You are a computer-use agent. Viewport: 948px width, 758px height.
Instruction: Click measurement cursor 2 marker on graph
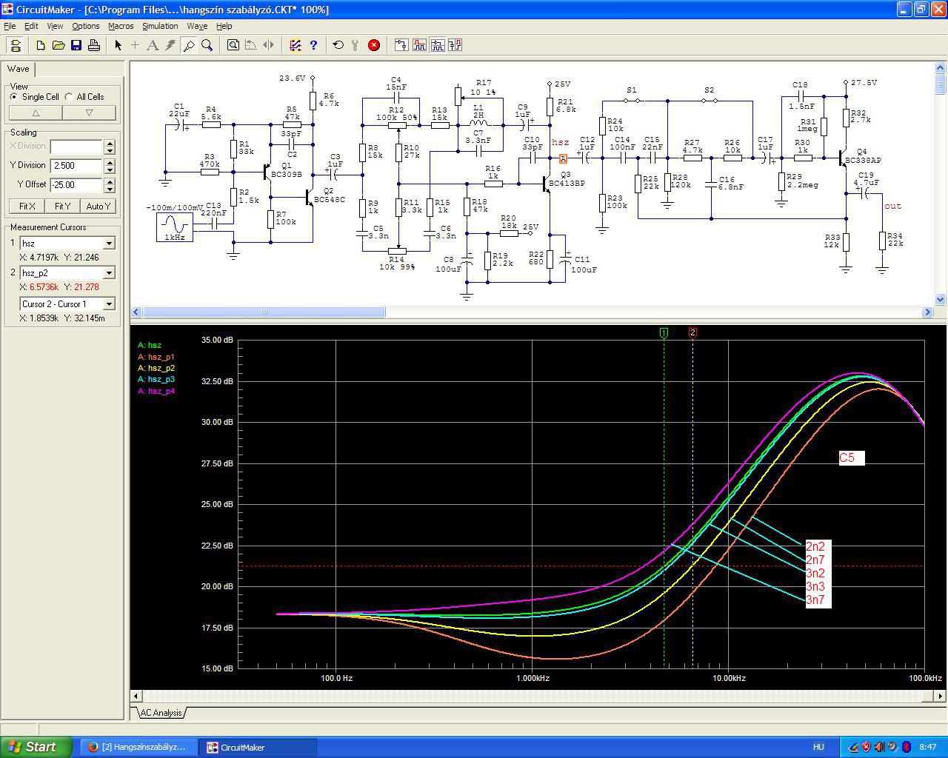[x=692, y=333]
